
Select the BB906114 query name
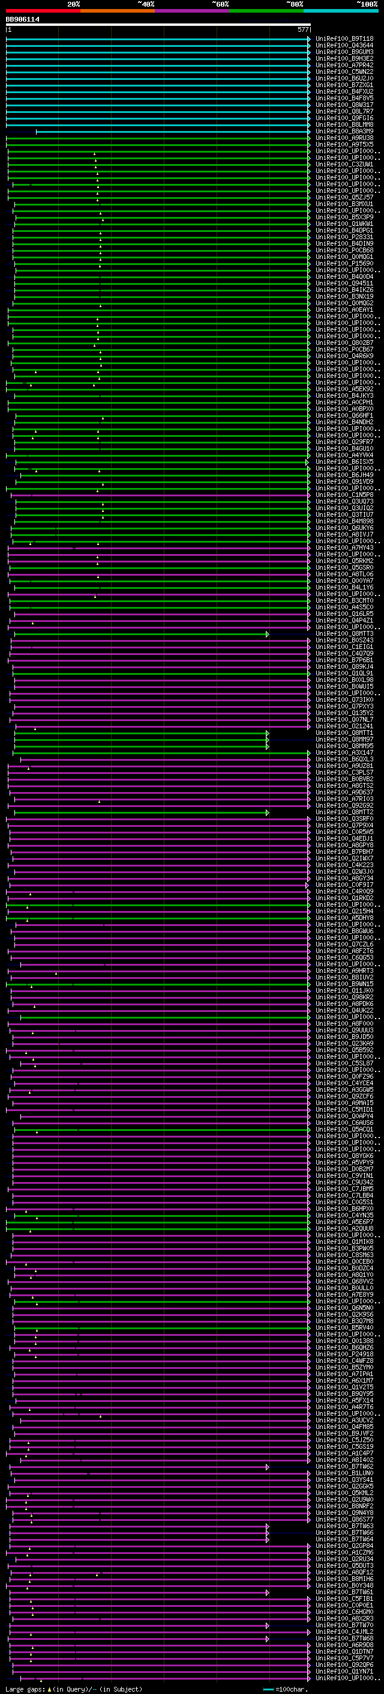(22, 20)
